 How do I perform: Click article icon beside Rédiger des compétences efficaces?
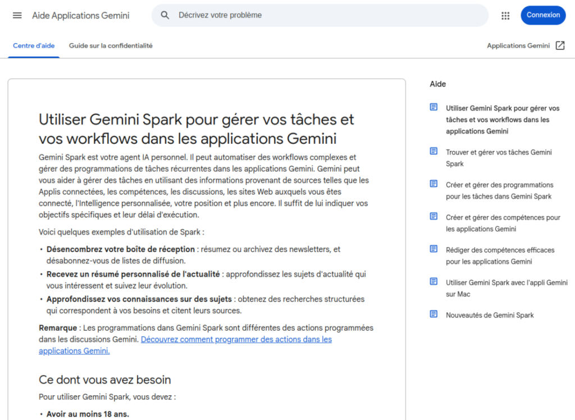pos(433,249)
